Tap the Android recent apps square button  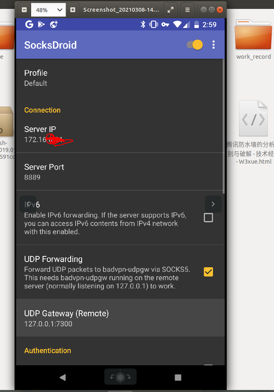tap(178, 377)
